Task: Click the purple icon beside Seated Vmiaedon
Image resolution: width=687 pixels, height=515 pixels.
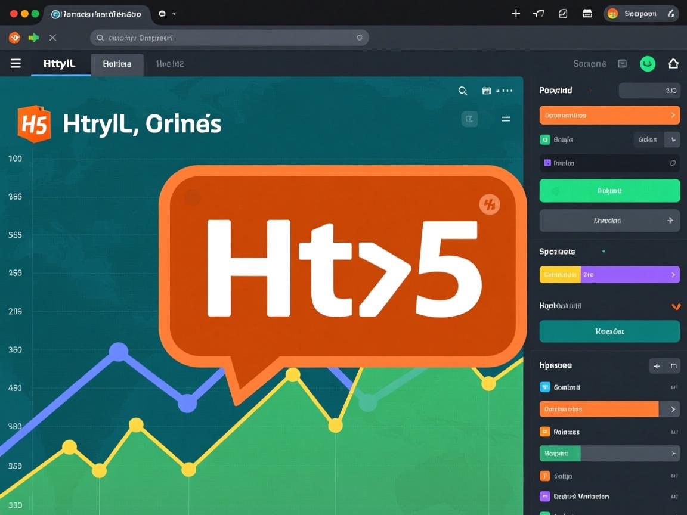Action: pos(544,496)
